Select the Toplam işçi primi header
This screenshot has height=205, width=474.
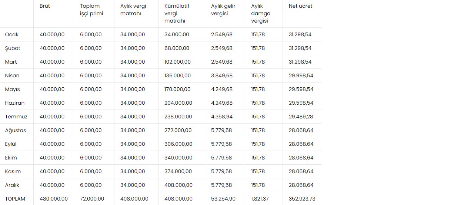point(91,10)
